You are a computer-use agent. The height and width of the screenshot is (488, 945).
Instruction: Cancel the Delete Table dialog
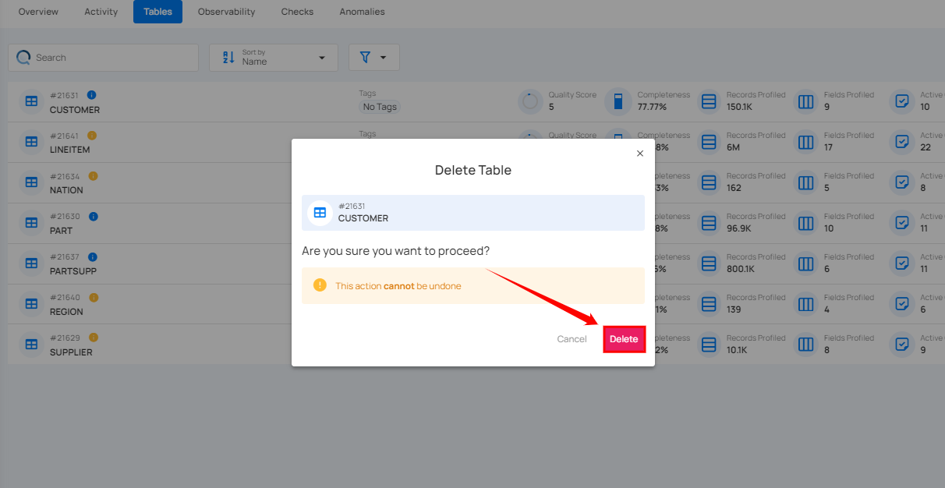coord(572,339)
